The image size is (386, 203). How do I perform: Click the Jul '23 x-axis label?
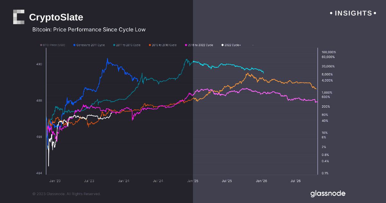point(89,181)
